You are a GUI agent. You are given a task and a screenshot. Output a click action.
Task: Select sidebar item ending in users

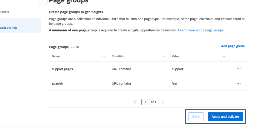(x=4, y=12)
